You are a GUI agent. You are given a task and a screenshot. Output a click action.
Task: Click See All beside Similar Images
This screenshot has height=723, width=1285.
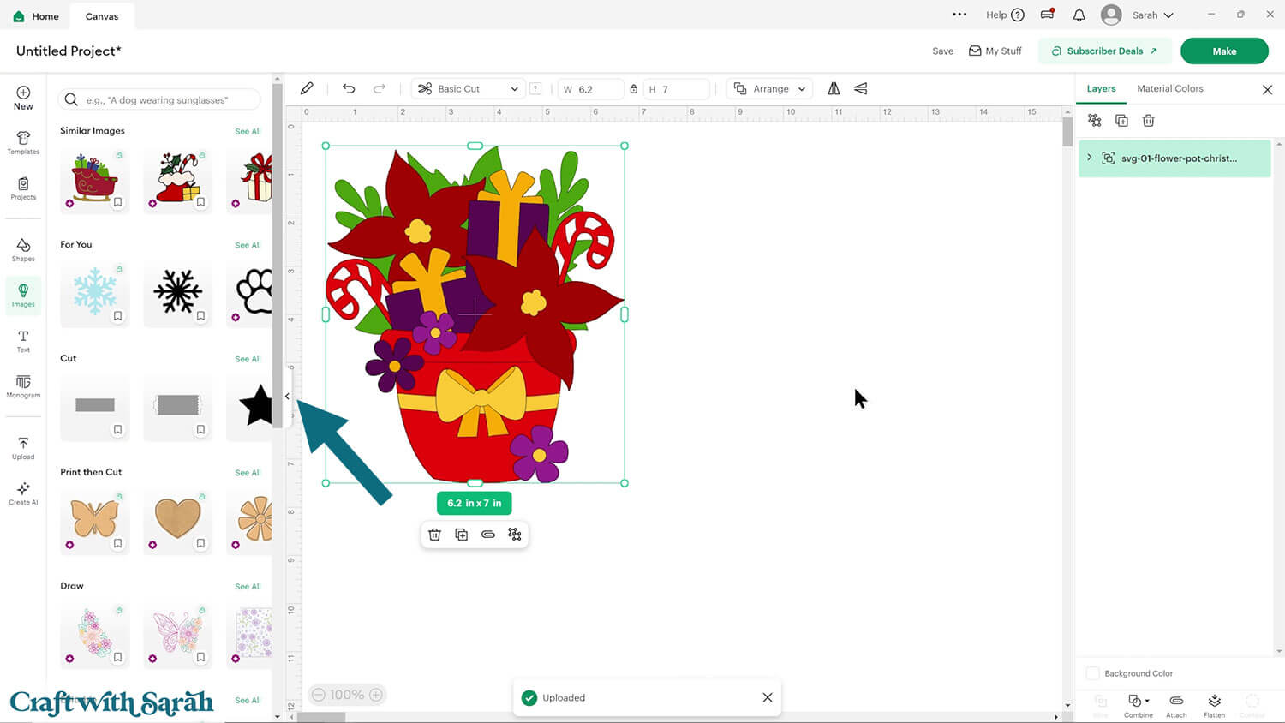click(x=248, y=132)
